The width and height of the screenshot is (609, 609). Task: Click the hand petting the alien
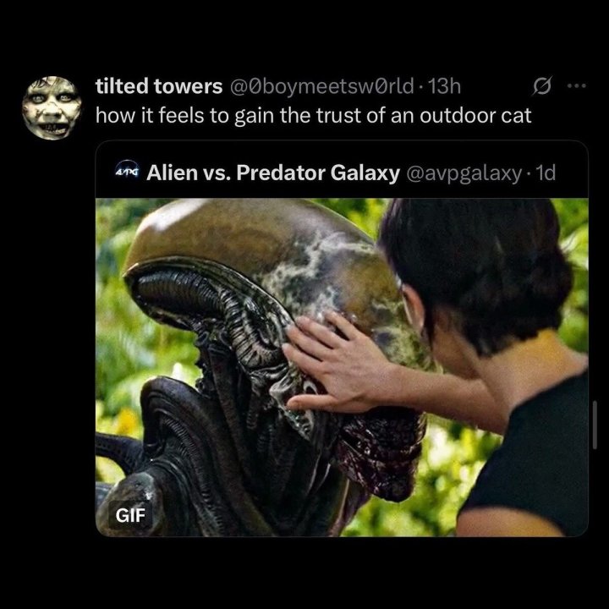[x=337, y=363]
